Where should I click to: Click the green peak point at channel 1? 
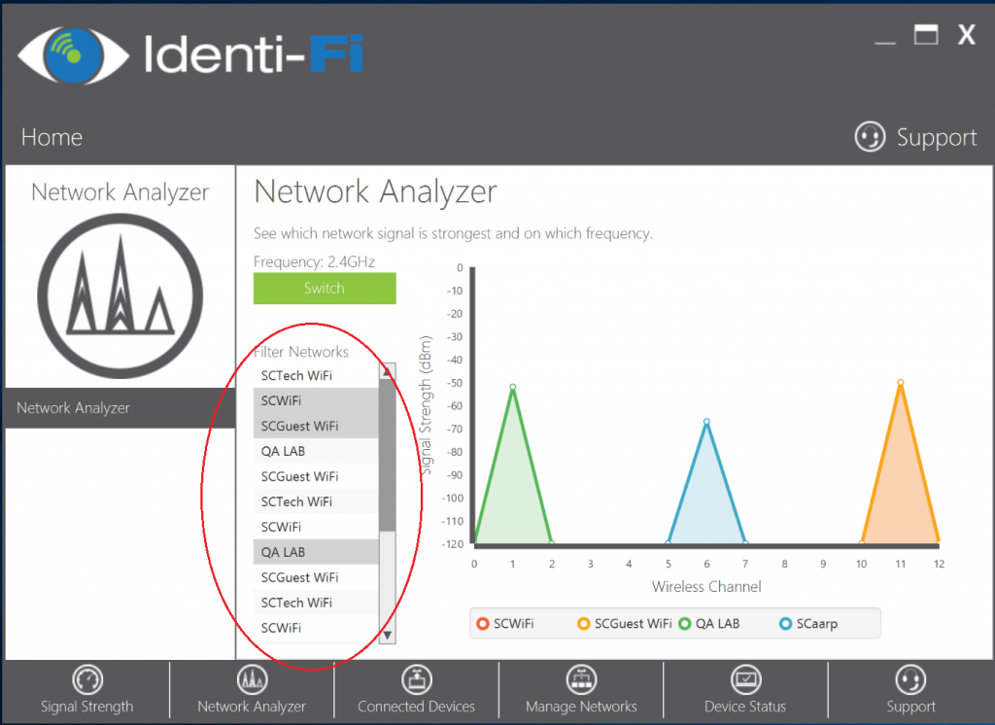click(513, 387)
